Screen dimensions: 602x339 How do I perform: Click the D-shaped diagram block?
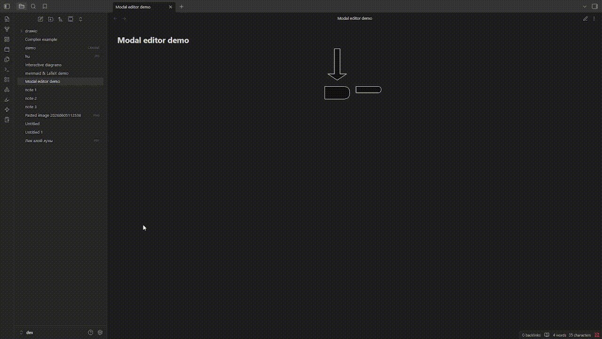337,93
